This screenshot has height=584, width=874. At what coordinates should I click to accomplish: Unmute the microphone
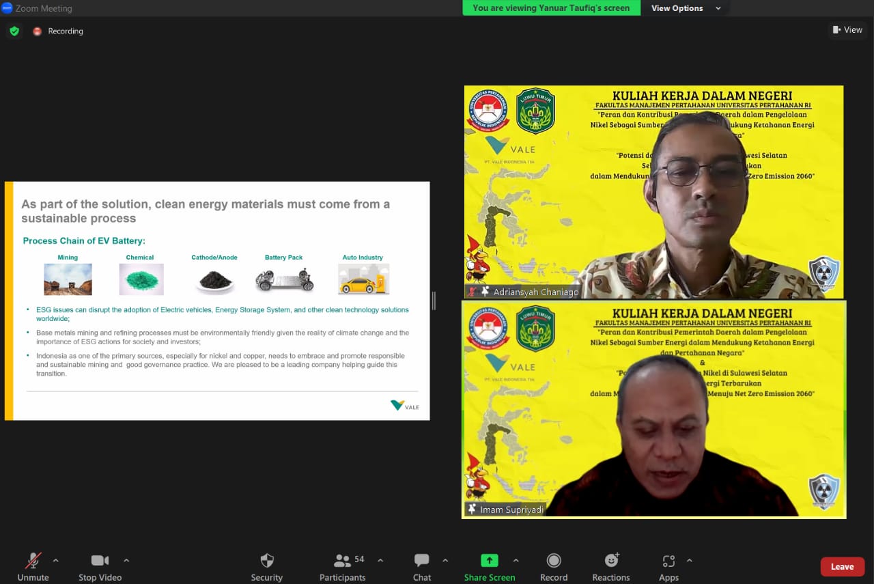point(33,567)
